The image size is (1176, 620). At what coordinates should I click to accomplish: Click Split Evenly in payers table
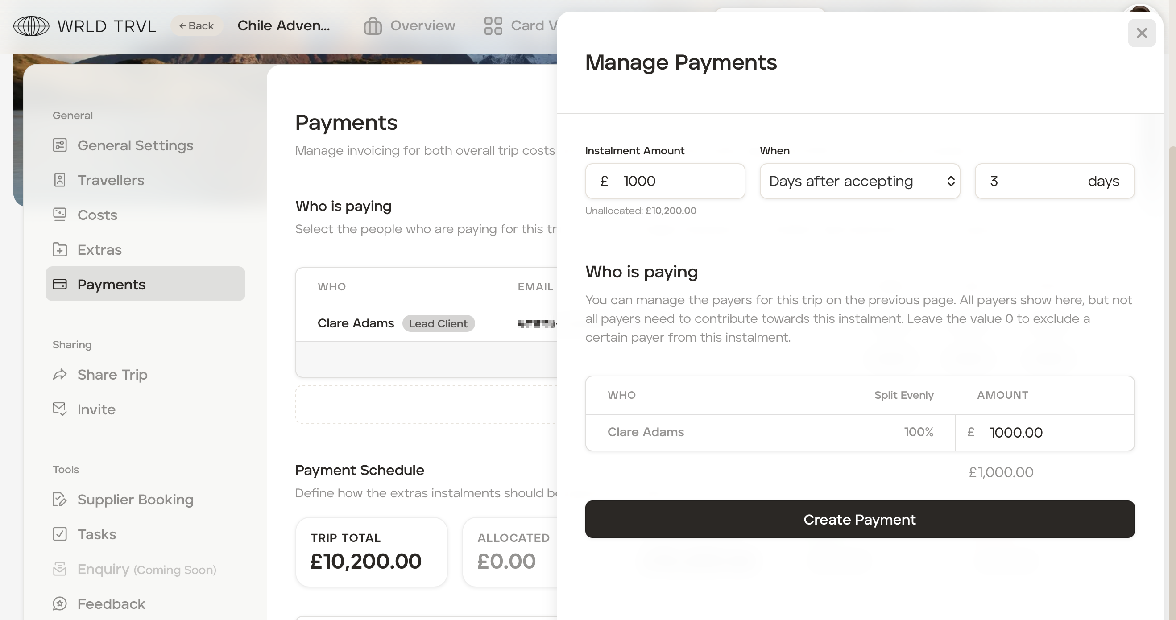click(x=903, y=395)
